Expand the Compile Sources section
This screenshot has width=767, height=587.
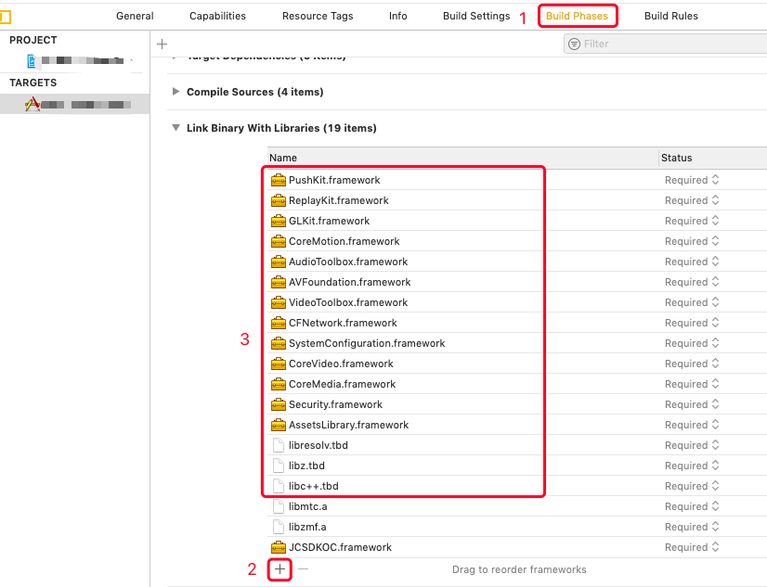[175, 91]
